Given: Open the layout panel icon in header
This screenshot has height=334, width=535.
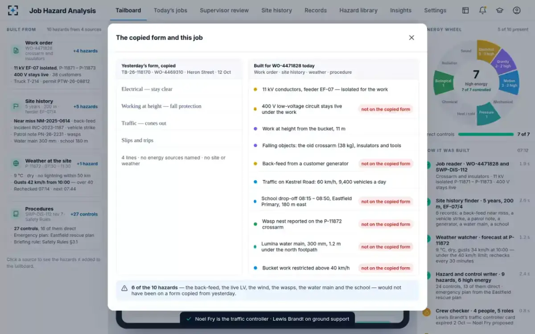Looking at the screenshot, I should [465, 10].
